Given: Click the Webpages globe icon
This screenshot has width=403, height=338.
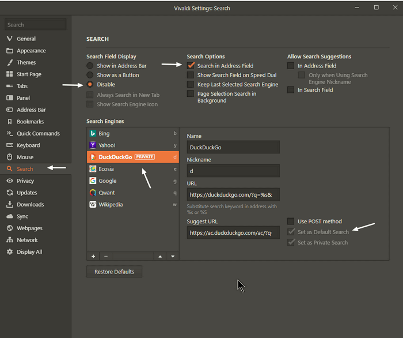Looking at the screenshot, I should tap(10, 228).
